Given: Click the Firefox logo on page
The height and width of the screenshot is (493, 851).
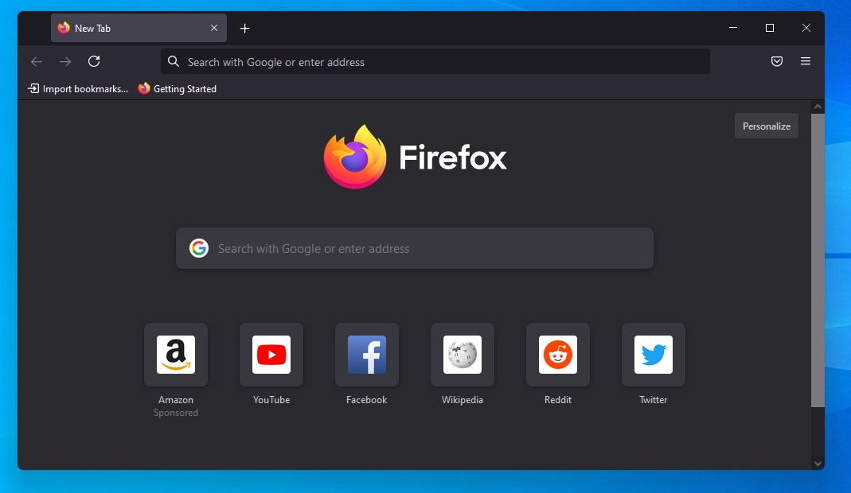Looking at the screenshot, I should (x=355, y=157).
